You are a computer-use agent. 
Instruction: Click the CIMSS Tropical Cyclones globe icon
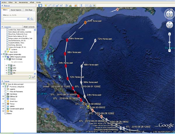coord(8,57)
